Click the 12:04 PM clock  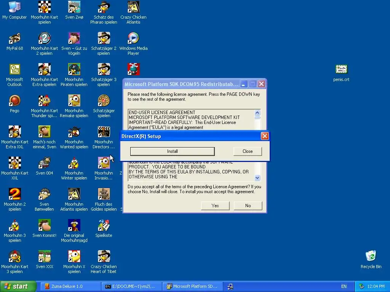click(x=376, y=286)
